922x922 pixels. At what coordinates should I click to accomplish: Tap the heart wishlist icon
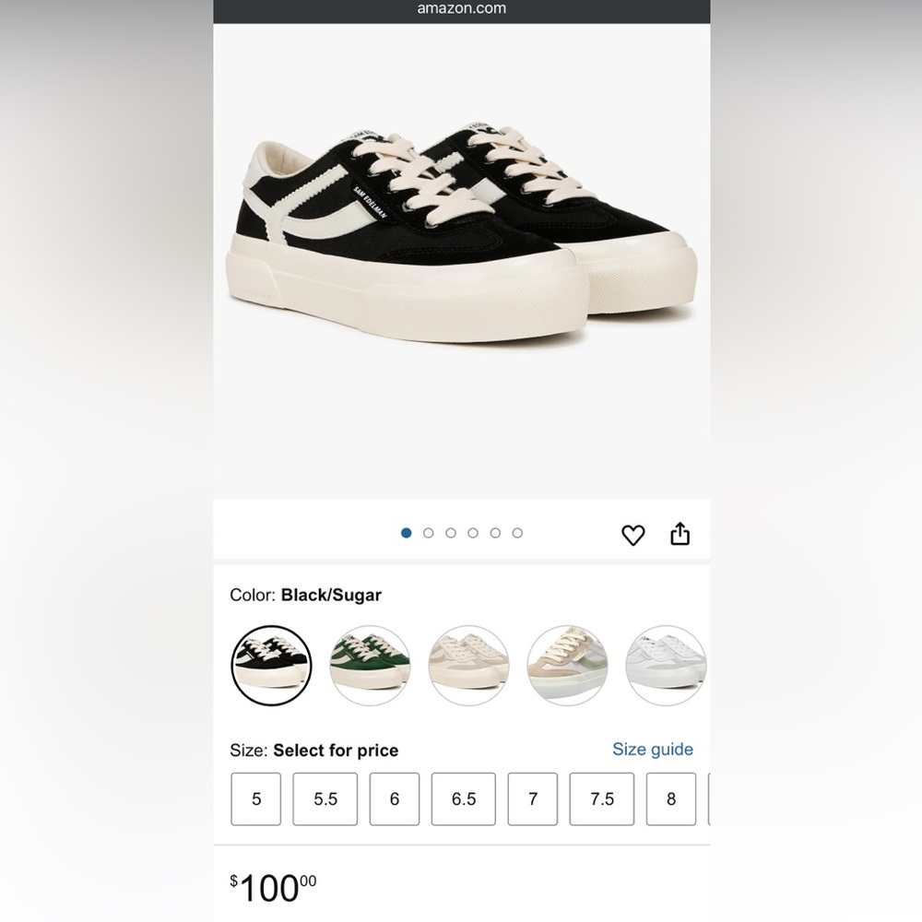tap(633, 535)
